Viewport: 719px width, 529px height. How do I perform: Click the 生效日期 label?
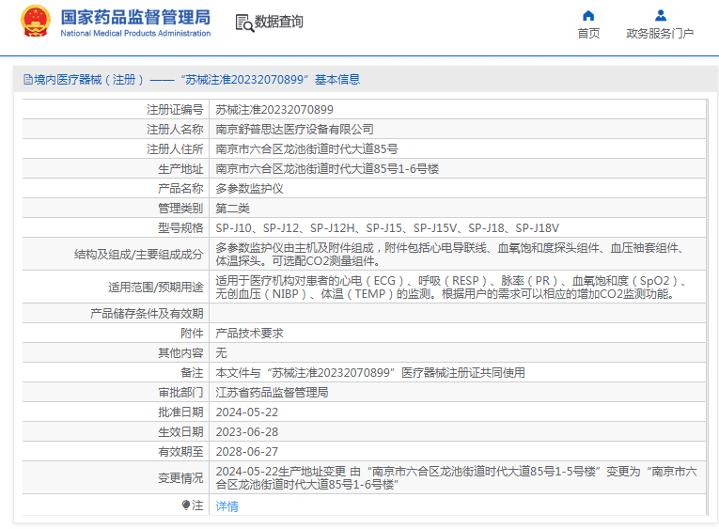tap(180, 431)
